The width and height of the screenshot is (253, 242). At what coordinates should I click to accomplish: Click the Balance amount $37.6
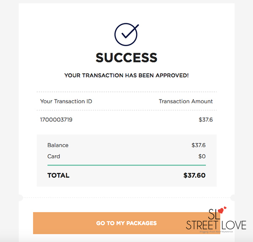[199, 145]
